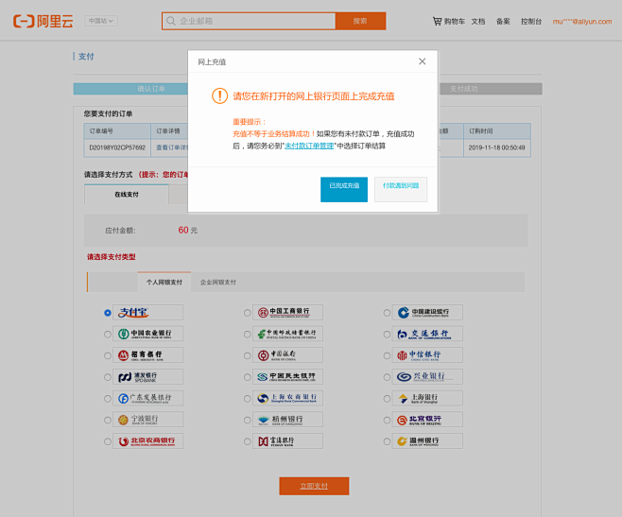Screen dimensions: 622x517
Task: Click the search magnifier icon
Action: (x=170, y=21)
